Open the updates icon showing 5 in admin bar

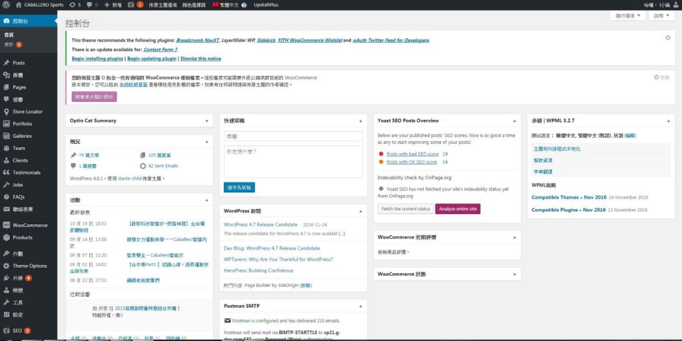pyautogui.click(x=75, y=5)
